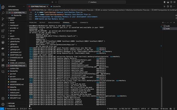Open the Run and Debug view
The height and width of the screenshot is (110, 177).
pos(3,25)
